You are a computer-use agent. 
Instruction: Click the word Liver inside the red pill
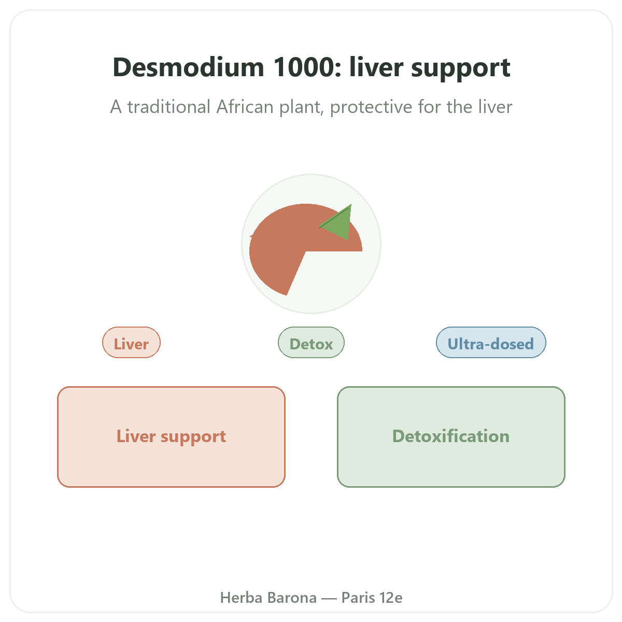(x=132, y=344)
